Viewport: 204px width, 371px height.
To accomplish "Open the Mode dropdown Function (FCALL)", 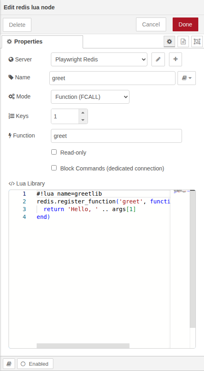I will [x=90, y=97].
